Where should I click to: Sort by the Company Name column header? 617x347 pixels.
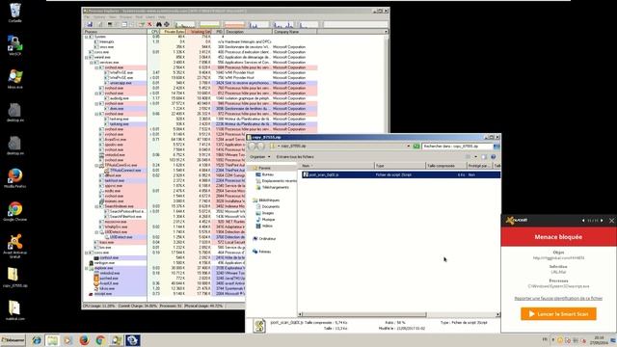click(294, 32)
